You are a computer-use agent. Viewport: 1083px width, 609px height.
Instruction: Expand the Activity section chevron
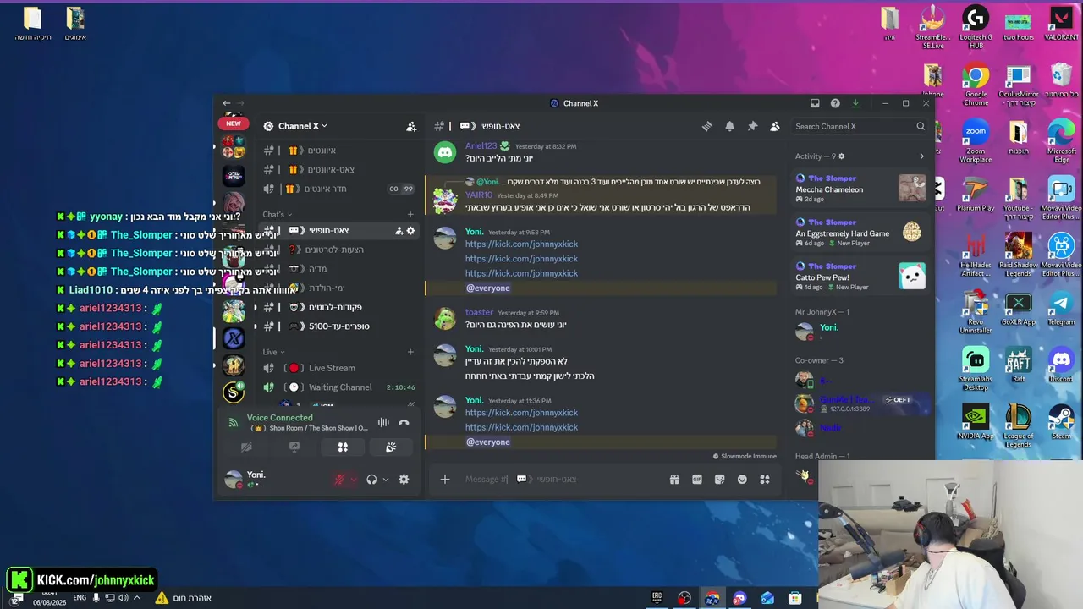(x=921, y=156)
